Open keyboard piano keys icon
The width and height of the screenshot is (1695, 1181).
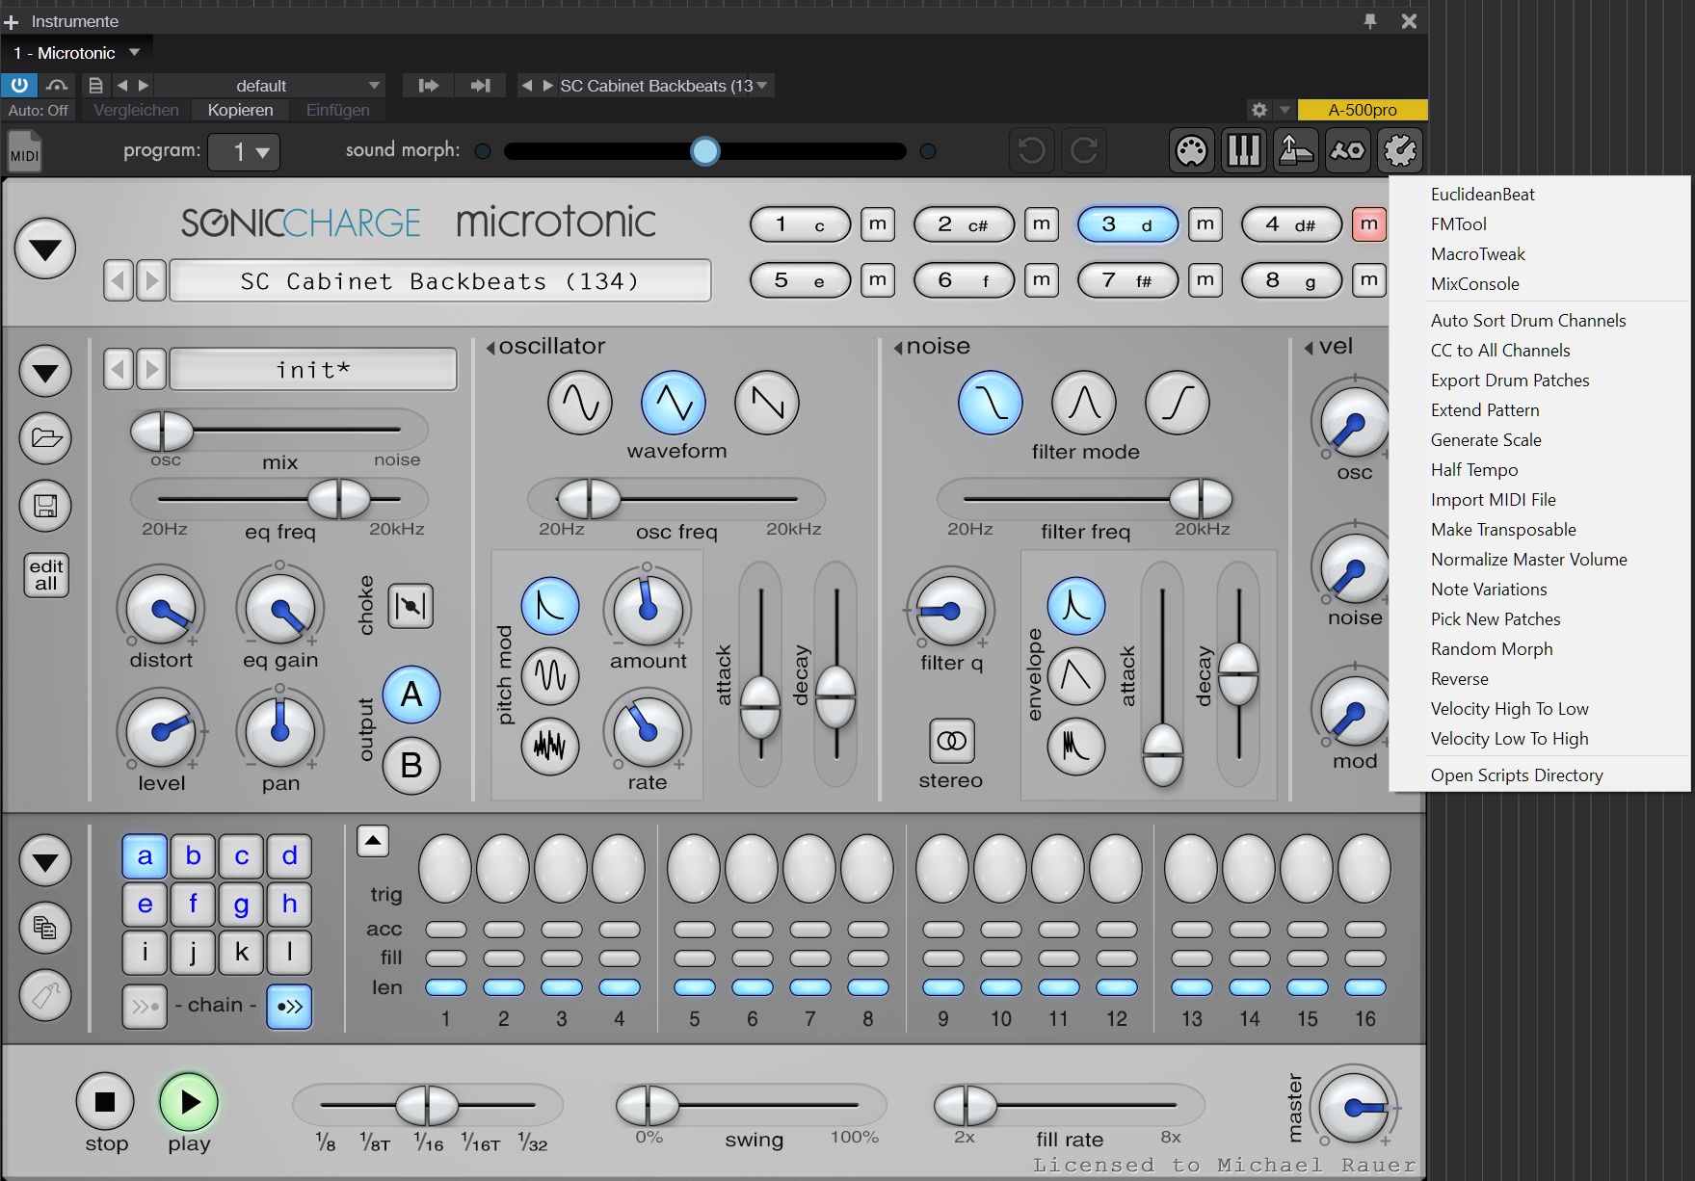pyautogui.click(x=1244, y=150)
